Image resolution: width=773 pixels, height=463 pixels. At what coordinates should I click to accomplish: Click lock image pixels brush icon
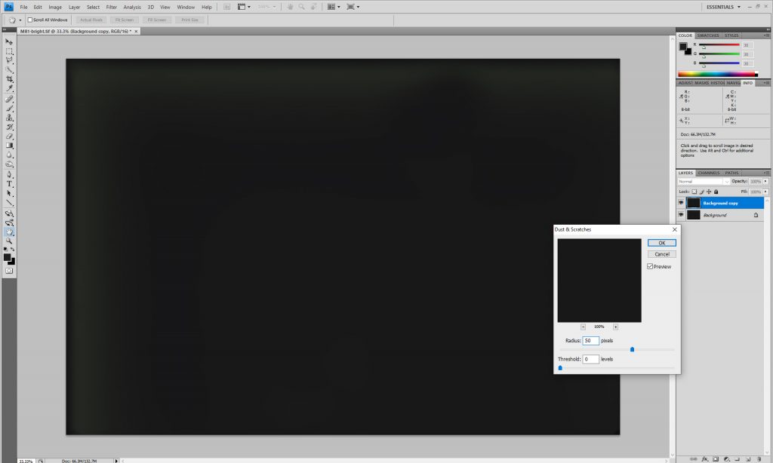click(701, 192)
